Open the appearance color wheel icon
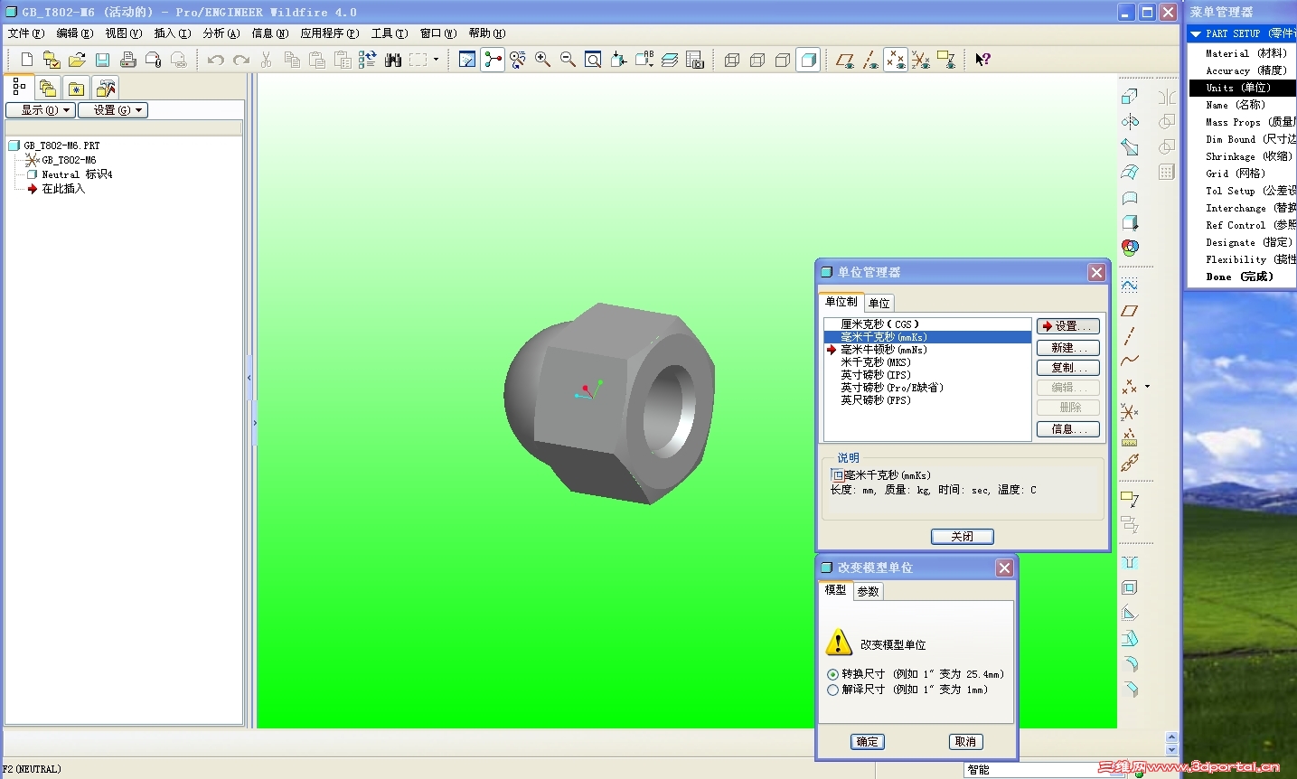 [1130, 248]
